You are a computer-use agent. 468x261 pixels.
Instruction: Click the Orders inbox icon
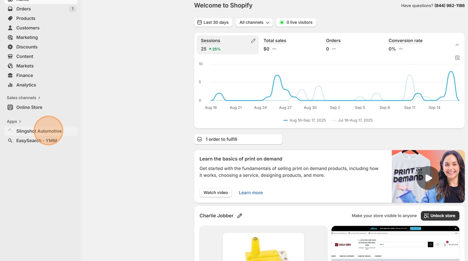pos(10,9)
